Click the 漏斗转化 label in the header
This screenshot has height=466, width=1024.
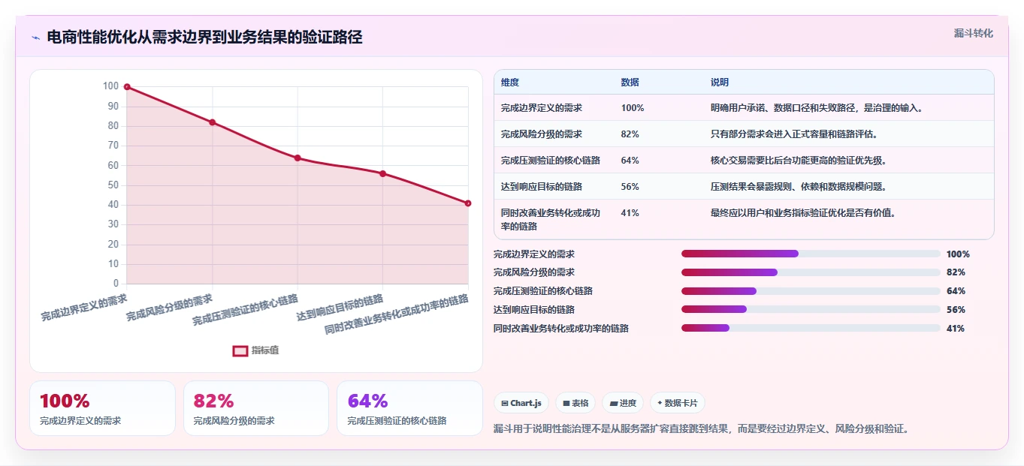coord(974,33)
